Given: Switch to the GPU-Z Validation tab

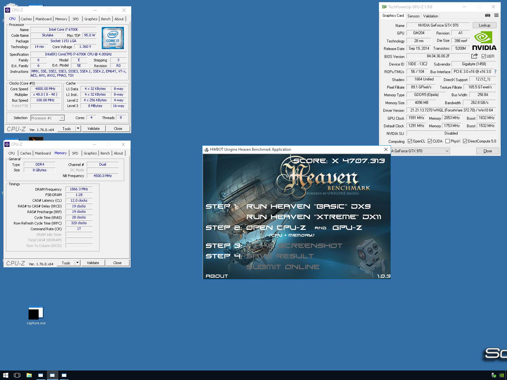Looking at the screenshot, I should 431,16.
